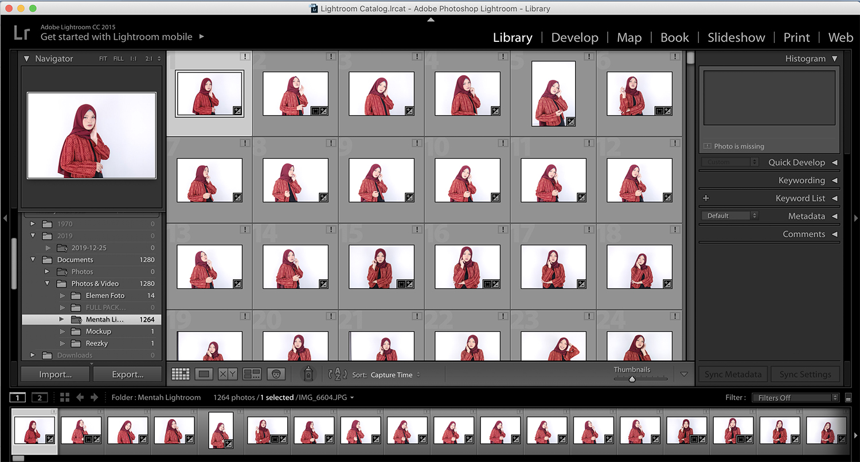
Task: Click the missing-folder icon for 2019-12-25
Action: 62,248
